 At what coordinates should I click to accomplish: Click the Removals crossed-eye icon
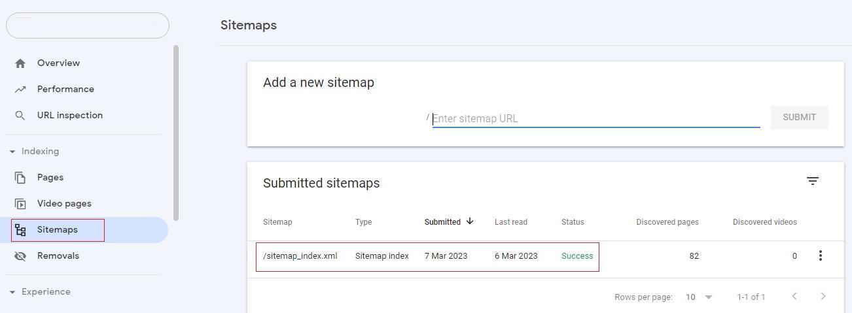(20, 256)
